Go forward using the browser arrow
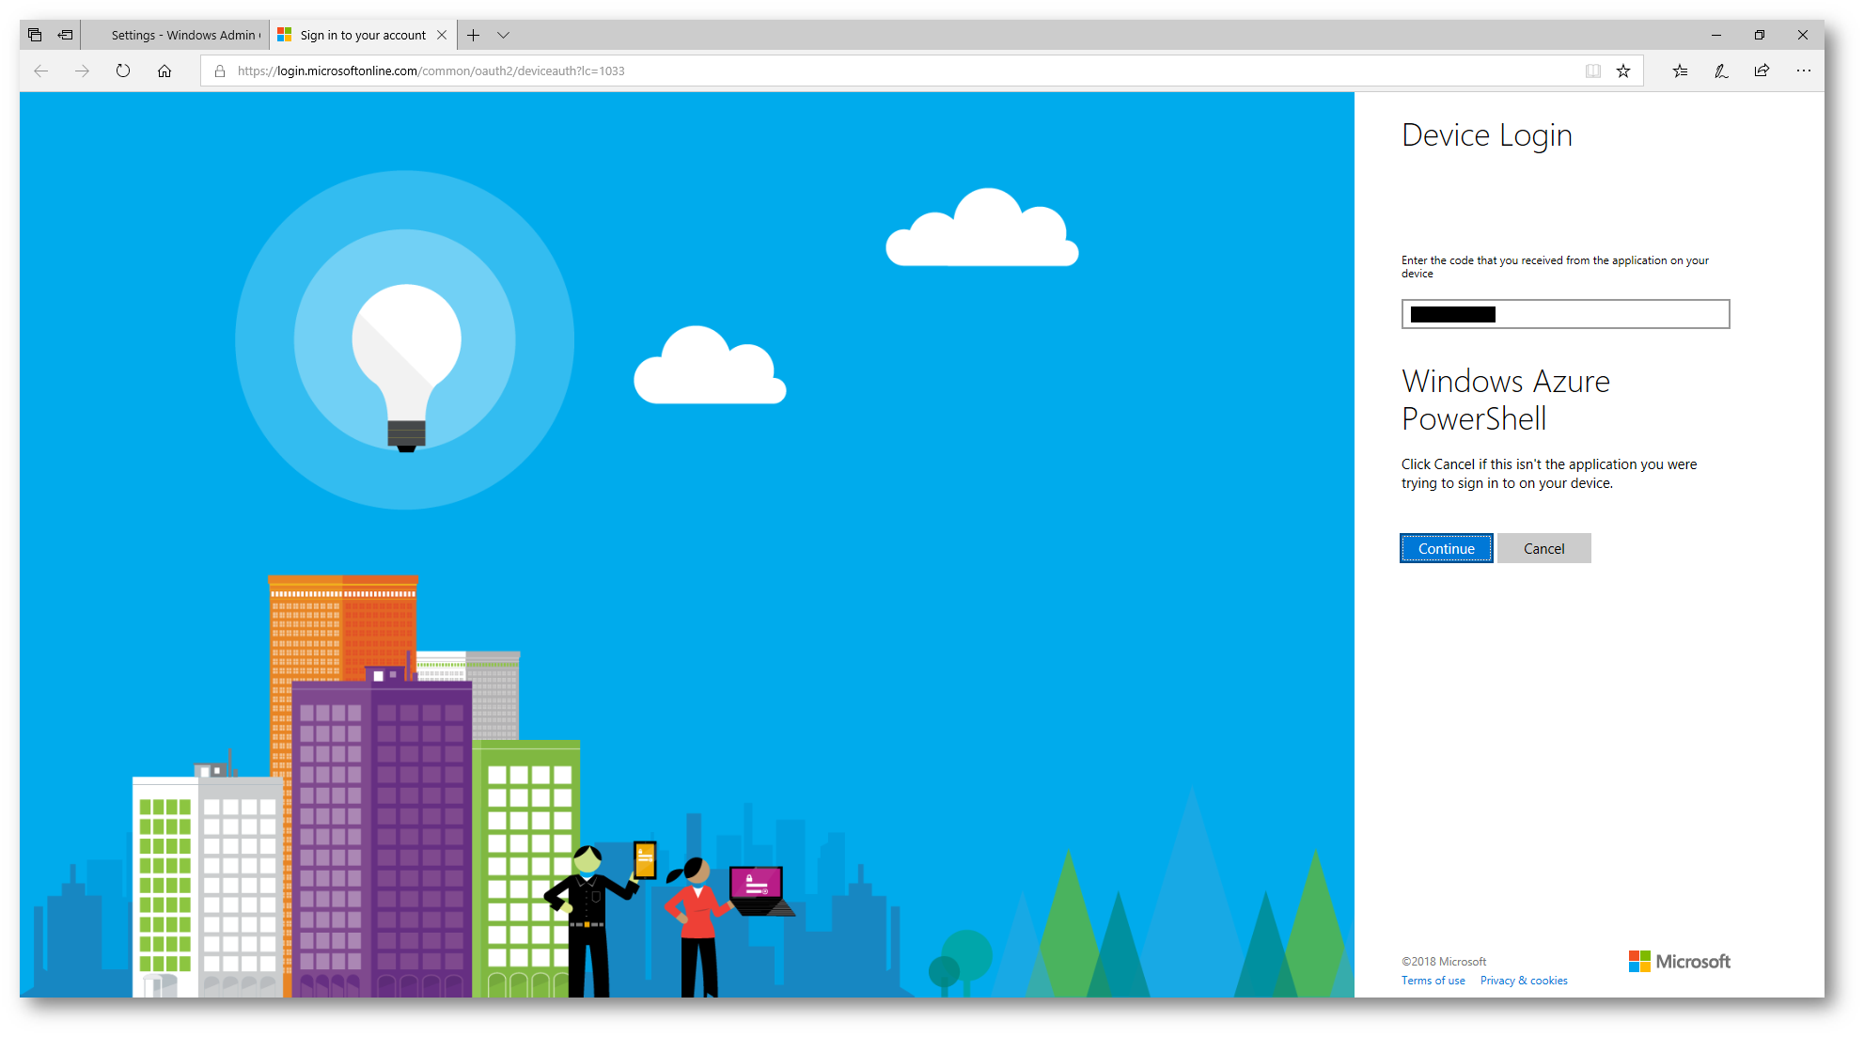Image resolution: width=1864 pixels, height=1037 pixels. (82, 71)
